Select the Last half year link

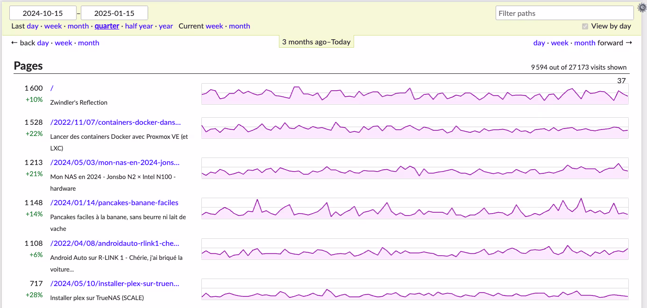pos(139,26)
